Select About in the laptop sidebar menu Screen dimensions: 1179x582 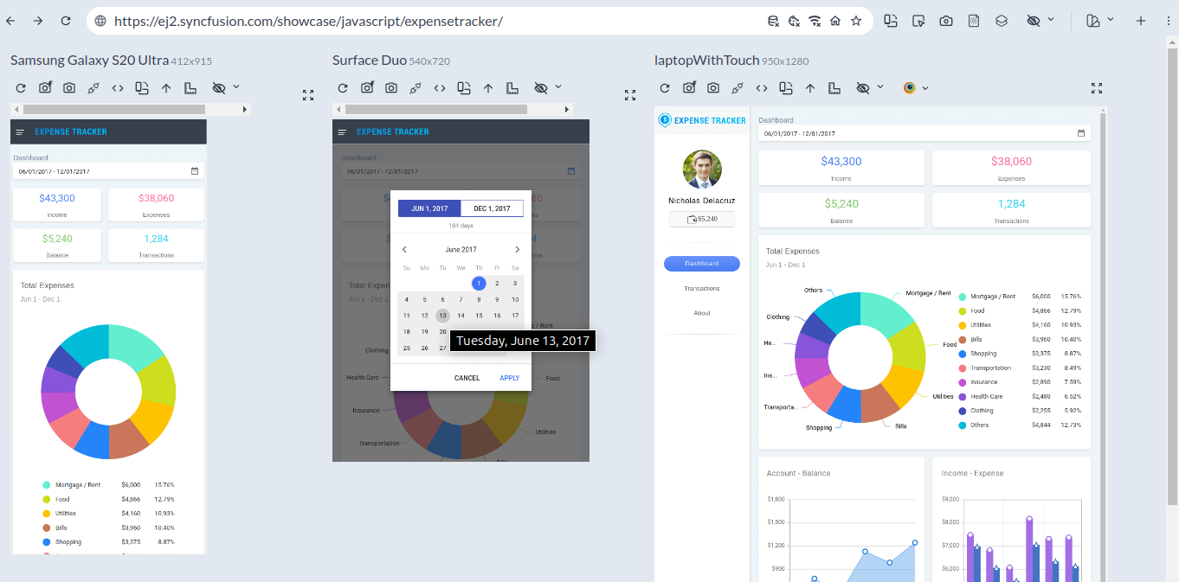pos(702,313)
